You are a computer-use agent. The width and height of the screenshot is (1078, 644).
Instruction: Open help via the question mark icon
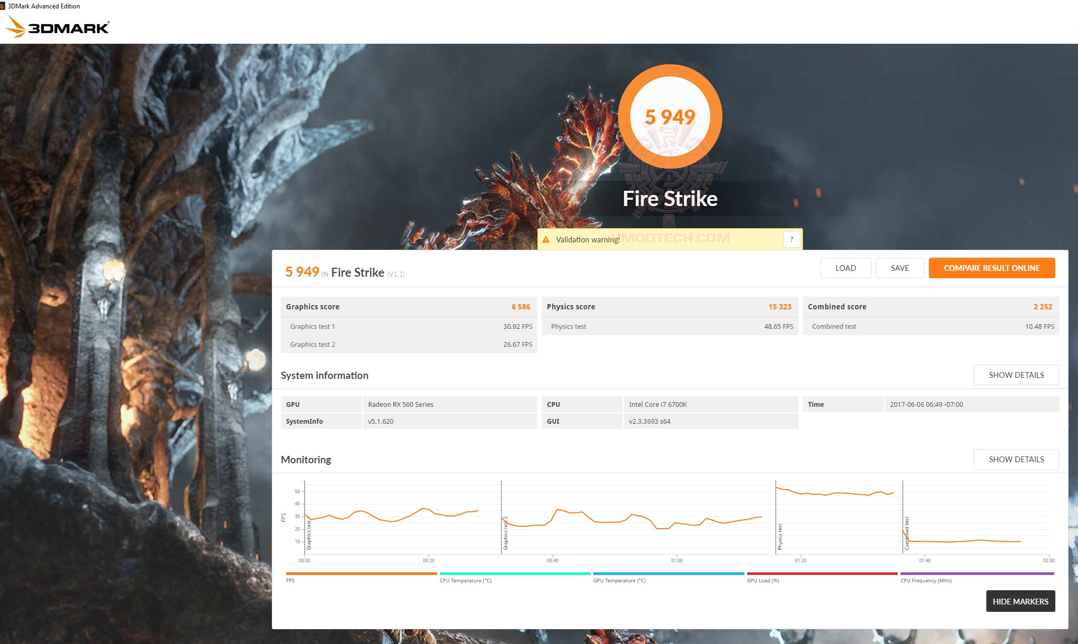coord(791,239)
